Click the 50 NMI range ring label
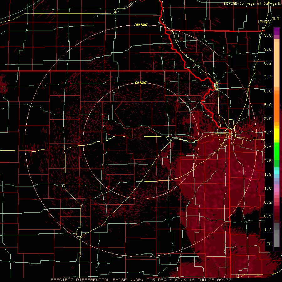The image size is (282, 282). (x=141, y=83)
